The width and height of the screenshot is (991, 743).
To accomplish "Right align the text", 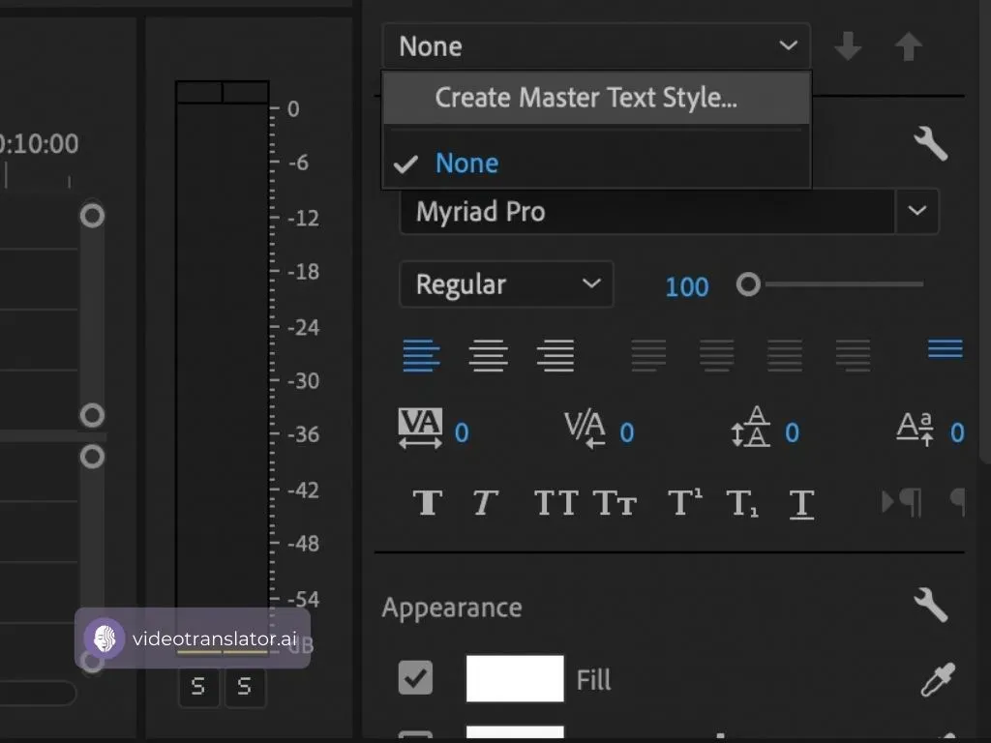I will click(x=556, y=355).
